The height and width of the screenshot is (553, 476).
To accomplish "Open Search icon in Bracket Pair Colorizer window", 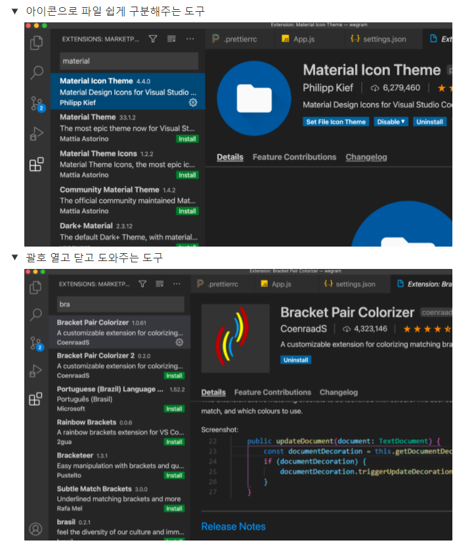I will point(35,314).
